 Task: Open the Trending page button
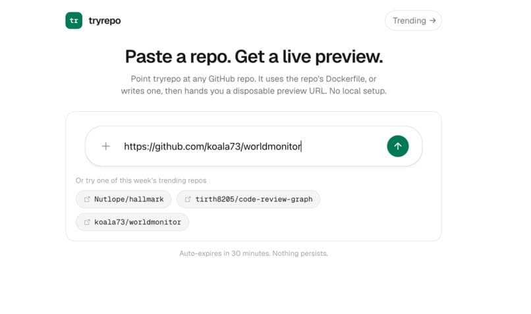(x=413, y=20)
